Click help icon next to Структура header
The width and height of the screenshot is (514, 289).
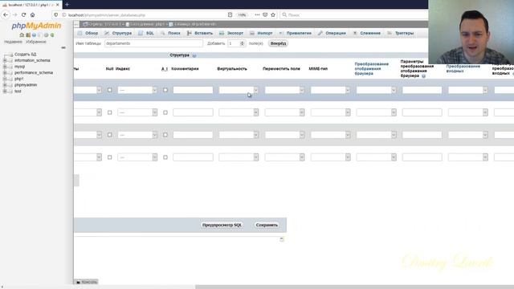point(194,55)
